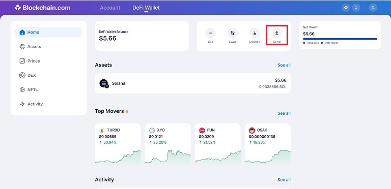Click See all next to Activity
The width and height of the screenshot is (391, 189).
tap(284, 180)
